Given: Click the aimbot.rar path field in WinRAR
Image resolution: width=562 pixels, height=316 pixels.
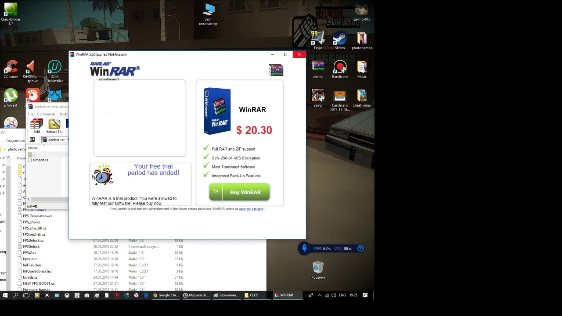Looking at the screenshot, I should [55, 140].
